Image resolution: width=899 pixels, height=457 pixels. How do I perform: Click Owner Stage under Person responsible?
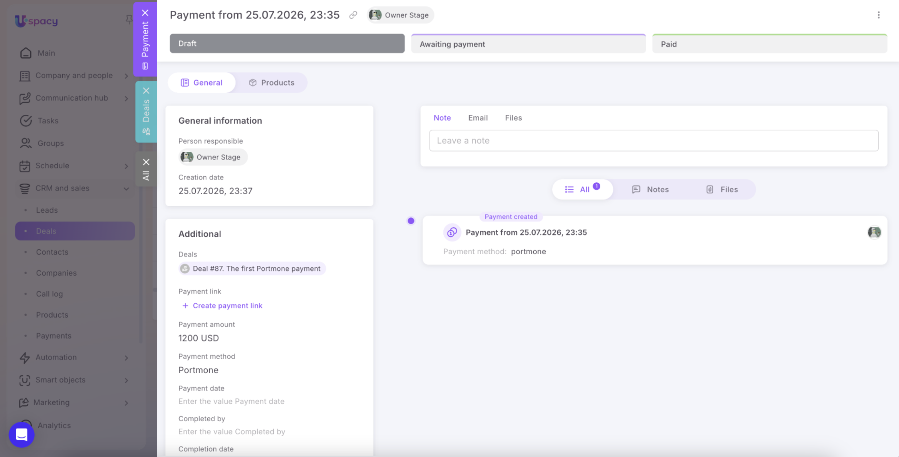[x=213, y=157]
